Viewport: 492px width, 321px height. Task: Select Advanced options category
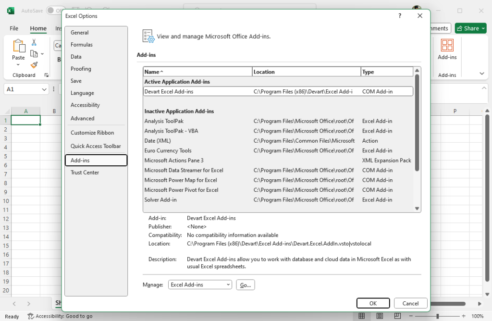[x=96, y=118]
